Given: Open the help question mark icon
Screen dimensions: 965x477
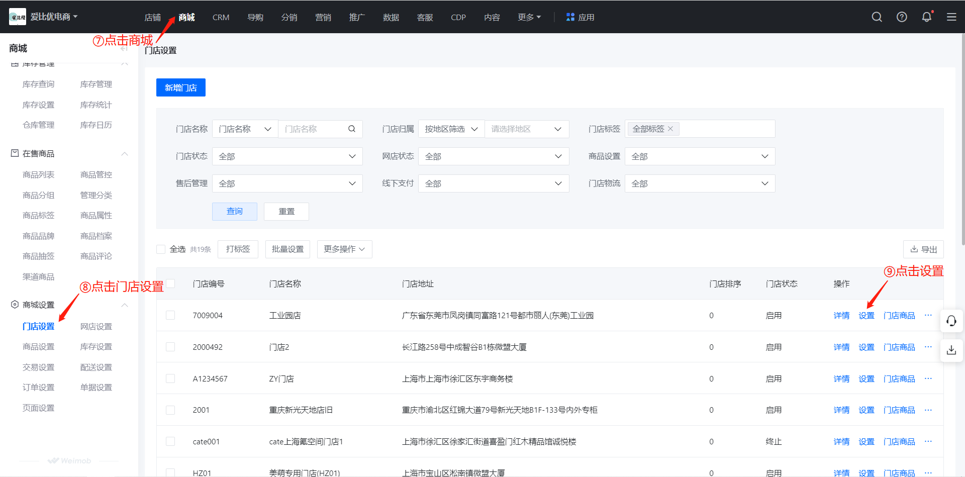Looking at the screenshot, I should pyautogui.click(x=902, y=17).
